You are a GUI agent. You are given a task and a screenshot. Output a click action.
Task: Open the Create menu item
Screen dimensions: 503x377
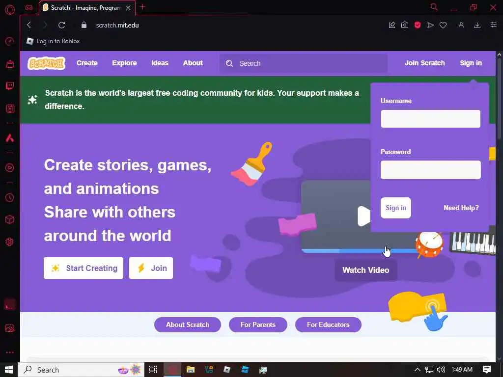coord(87,63)
